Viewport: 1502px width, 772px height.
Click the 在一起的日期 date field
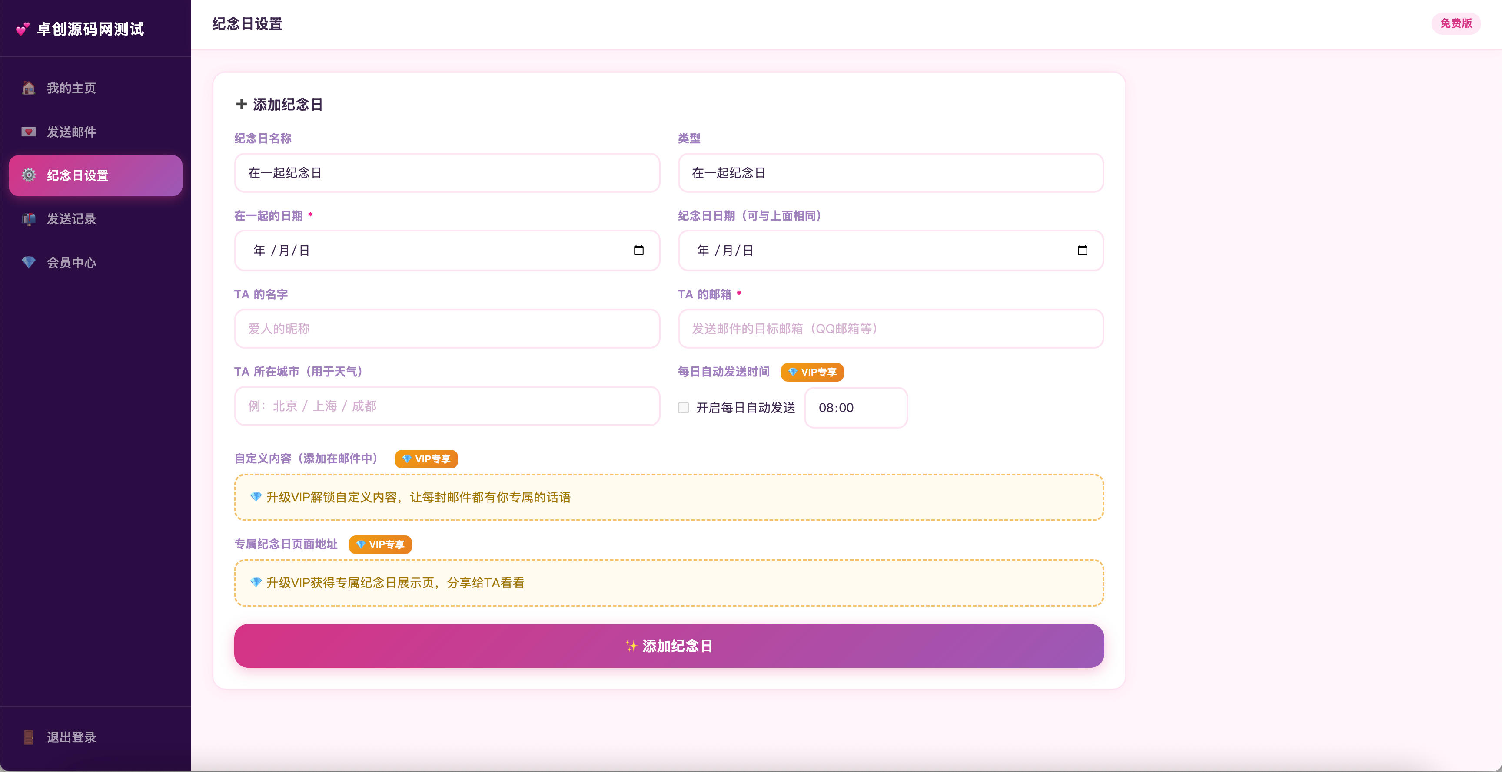[x=447, y=251]
